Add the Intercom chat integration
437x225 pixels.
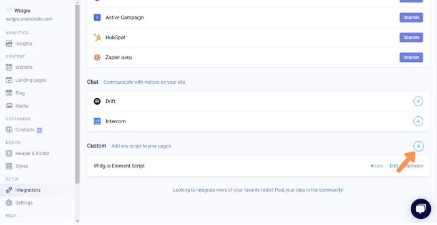418,121
